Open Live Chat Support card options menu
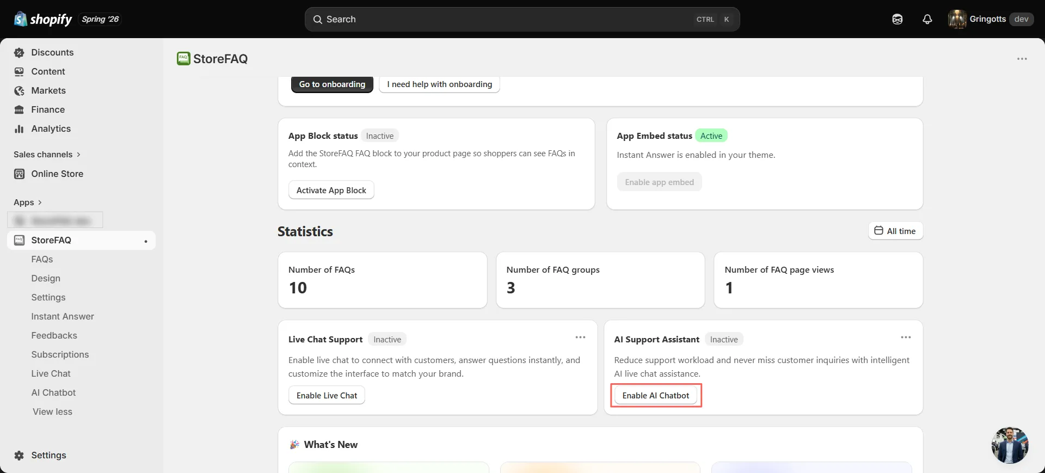This screenshot has height=473, width=1045. tap(580, 337)
